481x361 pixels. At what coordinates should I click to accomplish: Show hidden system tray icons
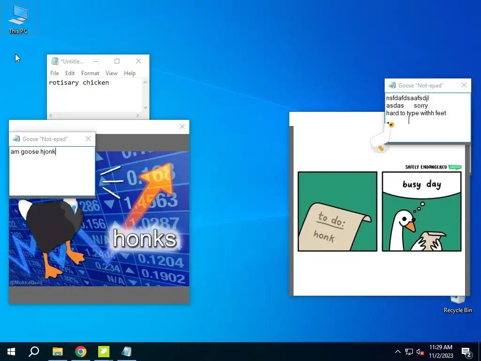[x=397, y=352]
